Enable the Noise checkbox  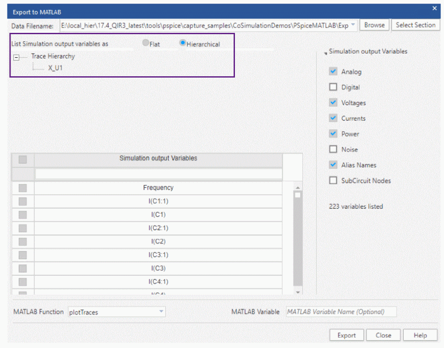pos(333,149)
